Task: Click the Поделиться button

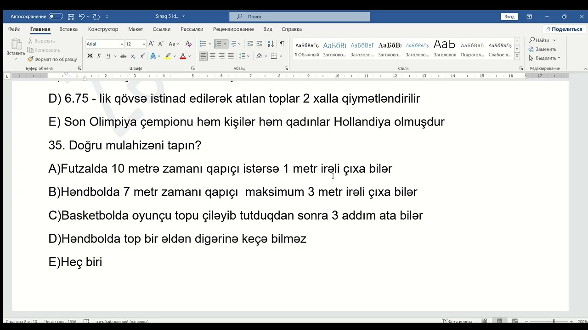Action: (x=564, y=29)
